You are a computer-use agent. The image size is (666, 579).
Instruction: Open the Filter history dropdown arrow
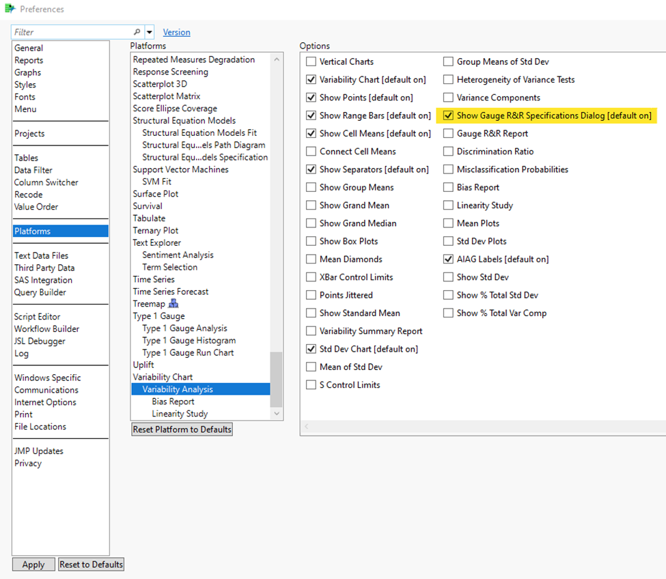click(x=150, y=31)
